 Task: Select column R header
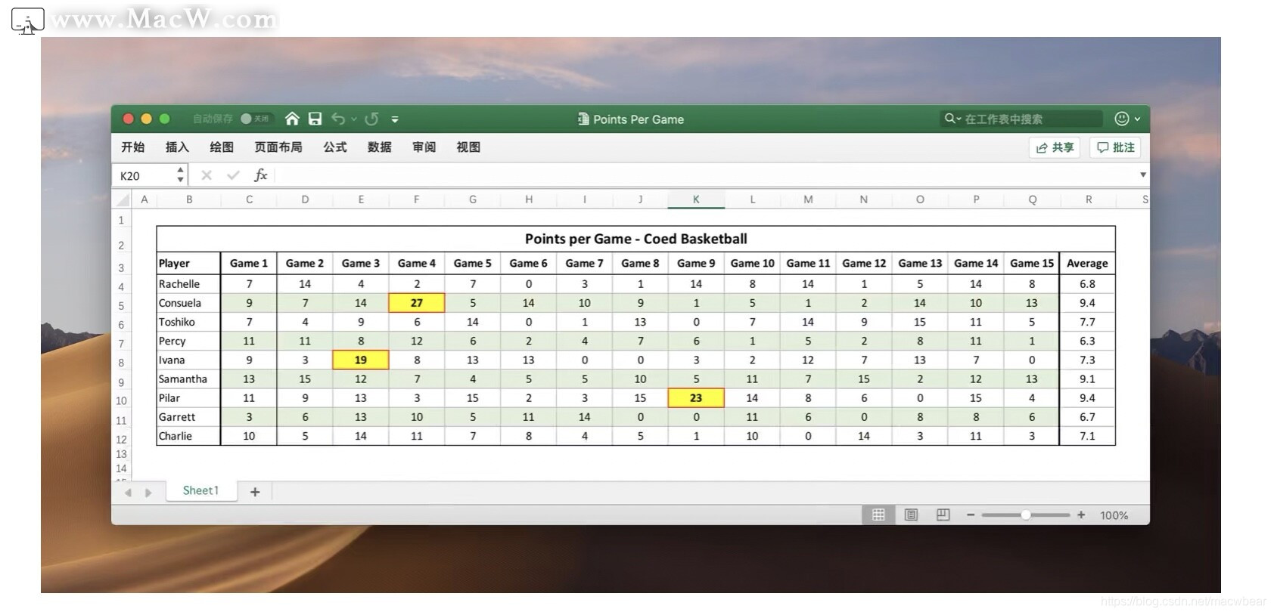coord(1088,199)
